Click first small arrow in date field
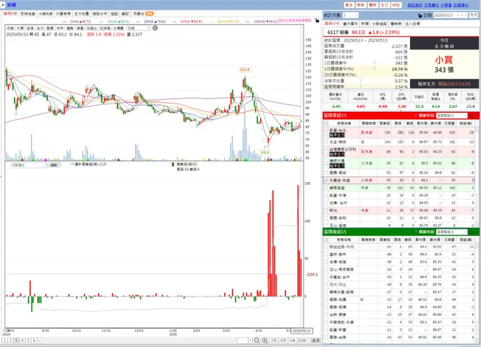 point(458,15)
